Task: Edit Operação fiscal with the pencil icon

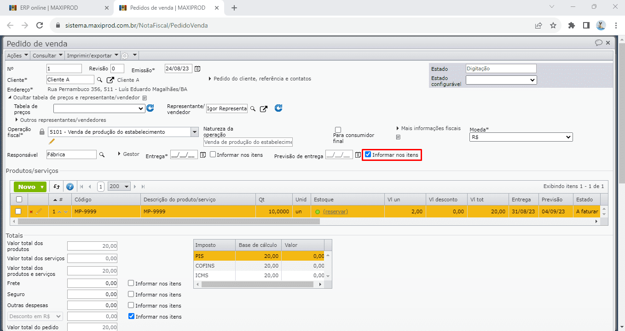Action: click(x=52, y=142)
